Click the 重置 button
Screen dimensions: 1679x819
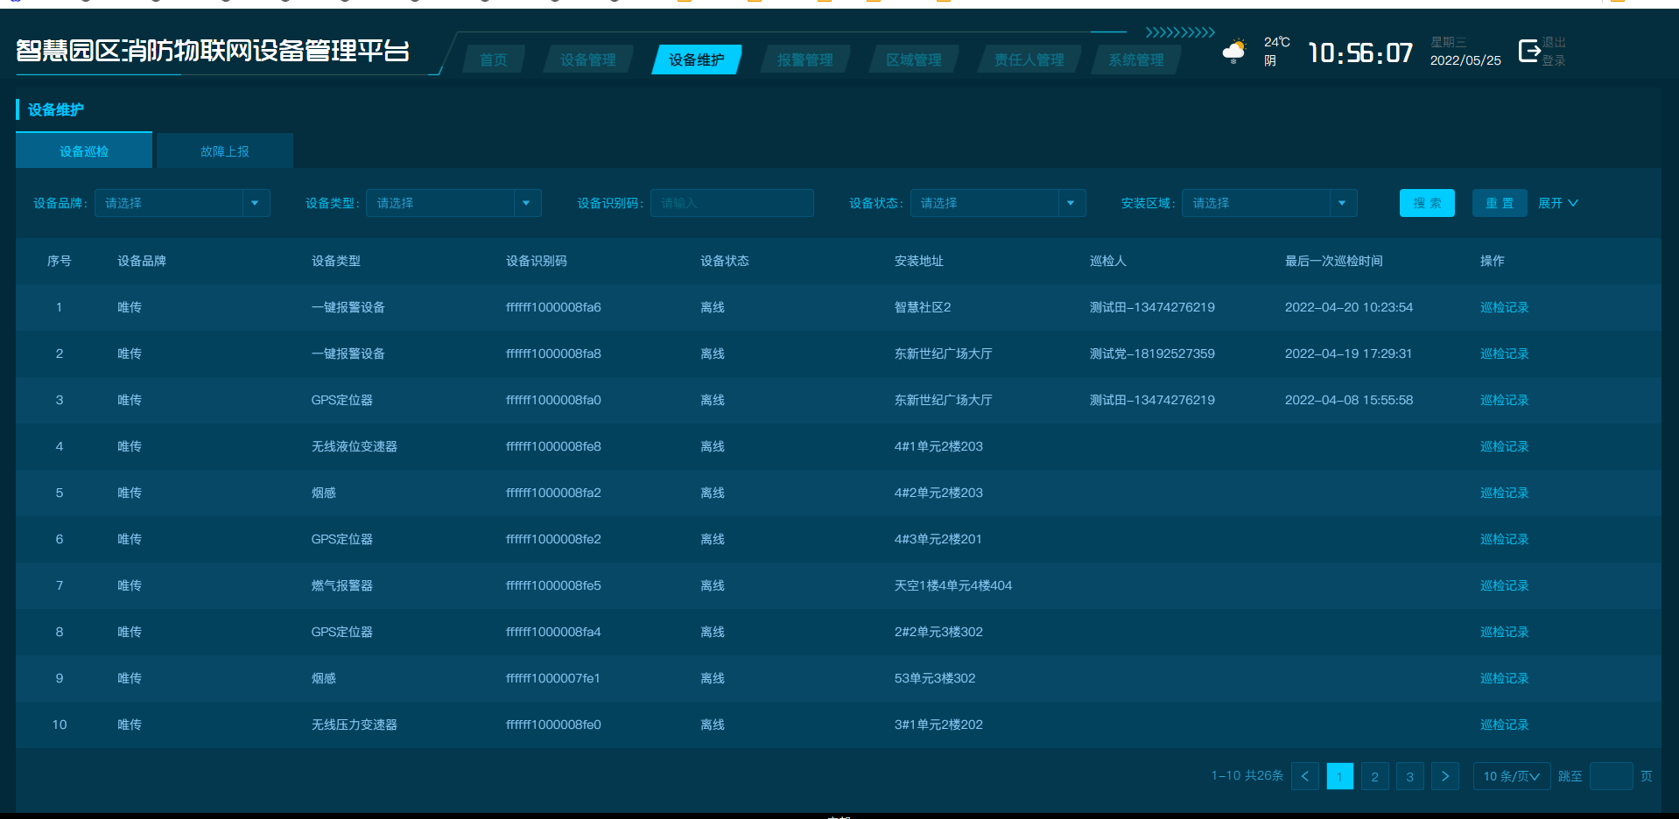click(x=1500, y=203)
